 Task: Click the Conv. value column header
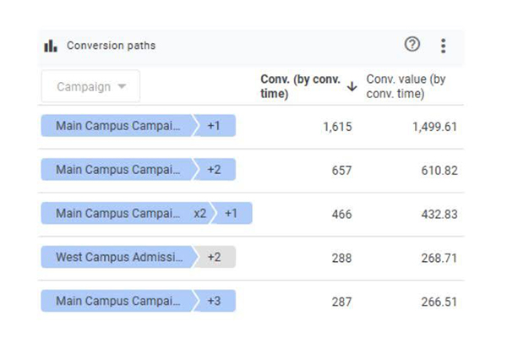(x=406, y=86)
